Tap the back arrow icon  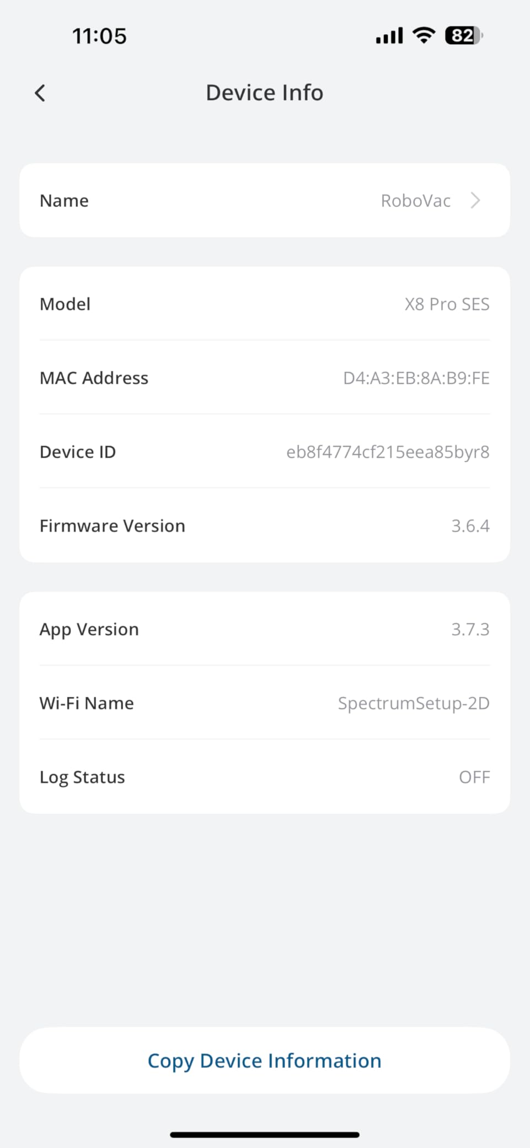[x=40, y=93]
